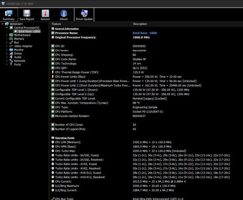Image resolution: width=243 pixels, height=200 pixels.
Task: Open the Sensors thermometer icon
Action: click(x=45, y=13)
